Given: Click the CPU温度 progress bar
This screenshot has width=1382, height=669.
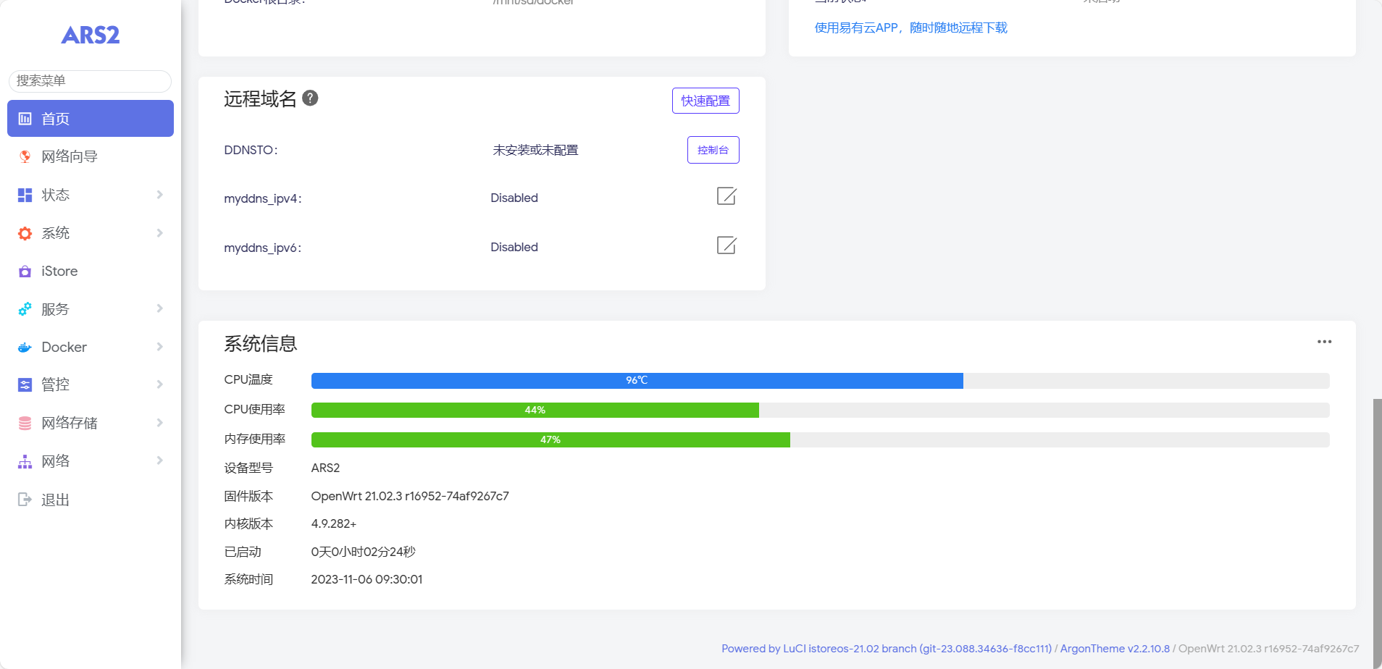Looking at the screenshot, I should [820, 381].
